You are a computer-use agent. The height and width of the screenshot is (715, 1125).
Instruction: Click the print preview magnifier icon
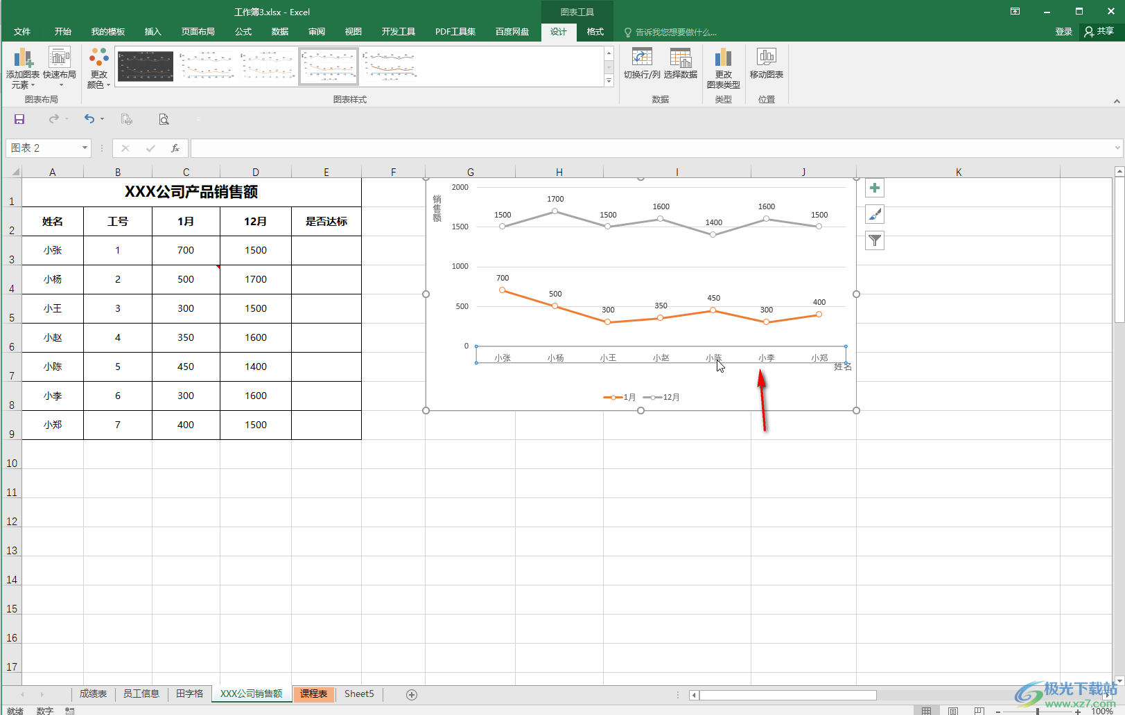(164, 119)
